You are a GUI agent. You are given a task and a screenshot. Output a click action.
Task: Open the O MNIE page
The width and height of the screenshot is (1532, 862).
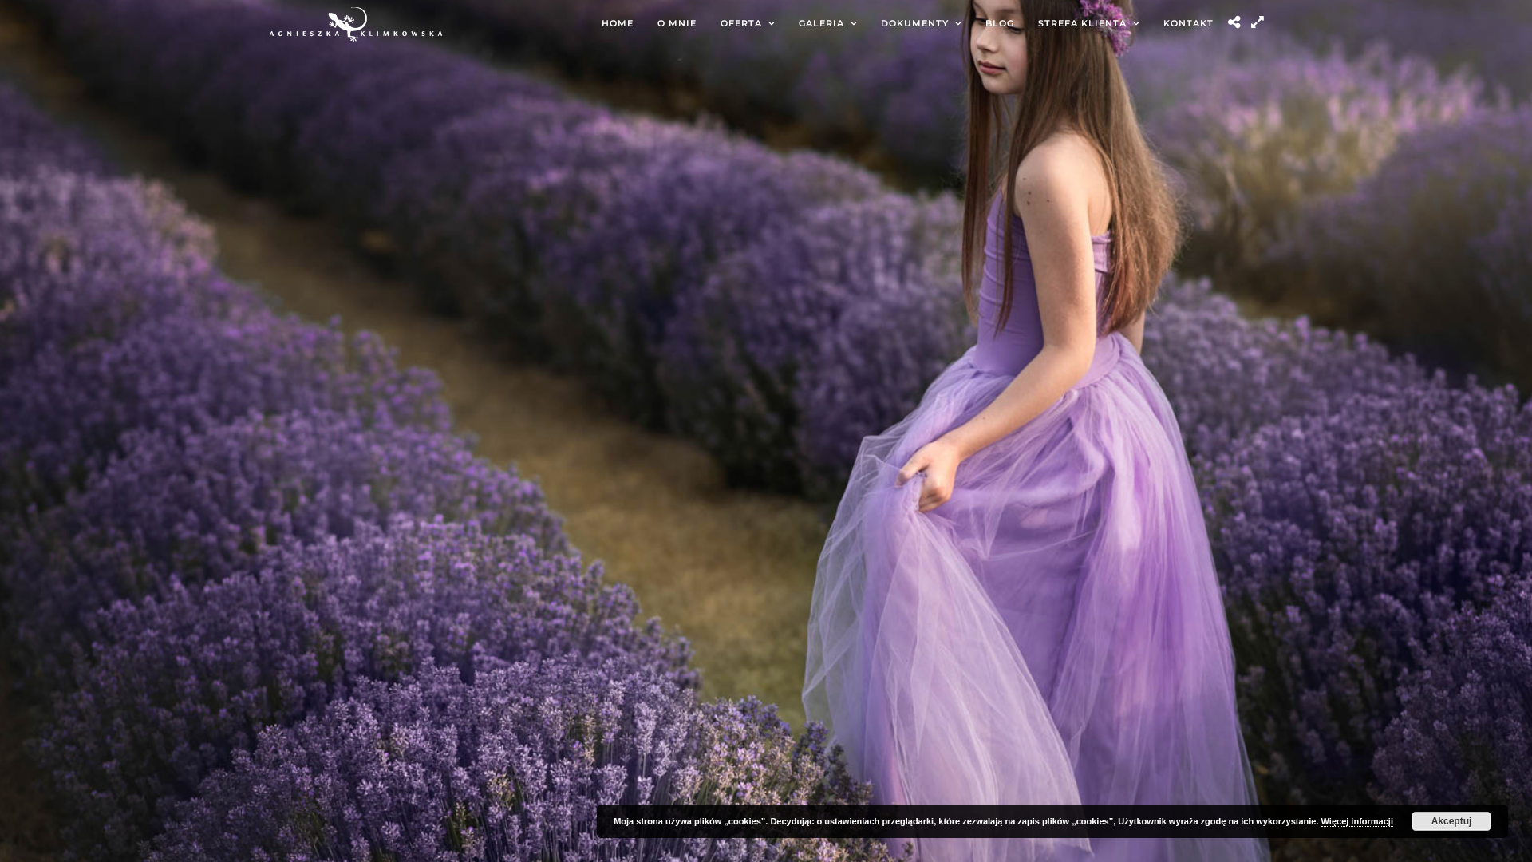tap(677, 23)
